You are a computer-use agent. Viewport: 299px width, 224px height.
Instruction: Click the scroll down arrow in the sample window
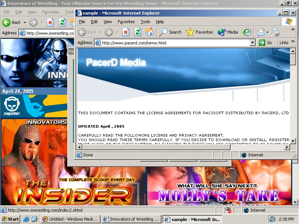click(x=293, y=141)
